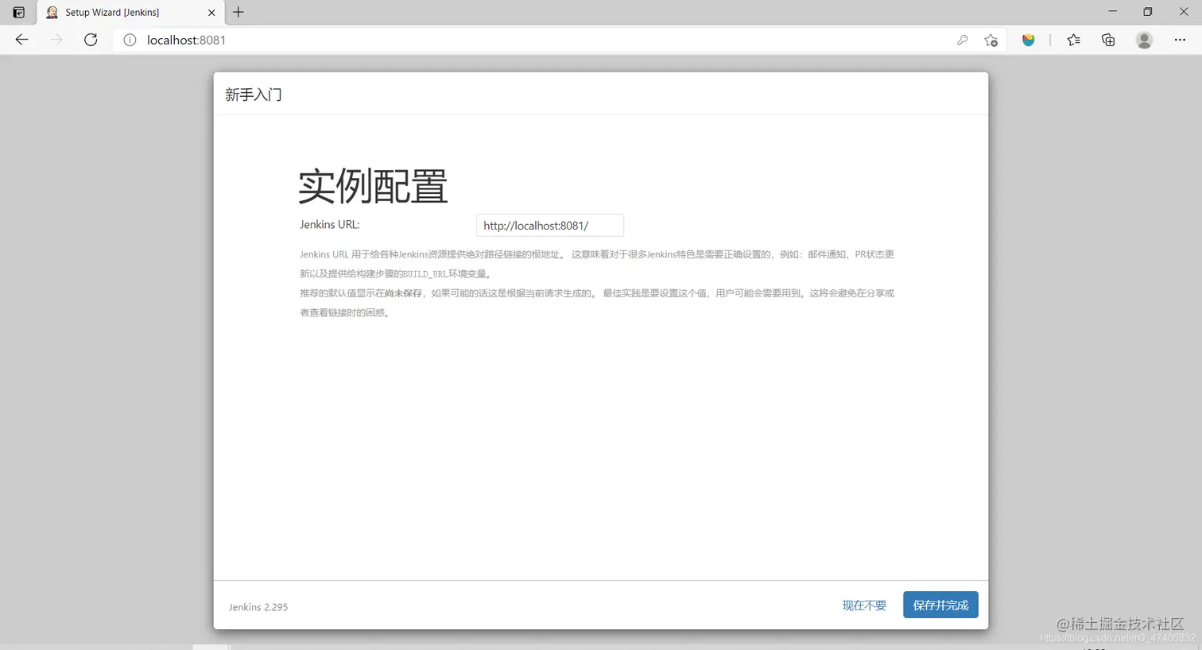Add this page to favorites
This screenshot has height=650, width=1202.
(x=991, y=40)
